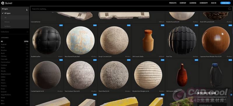Click the blue Subscribe button
The image size is (233, 106).
(x=225, y=3)
